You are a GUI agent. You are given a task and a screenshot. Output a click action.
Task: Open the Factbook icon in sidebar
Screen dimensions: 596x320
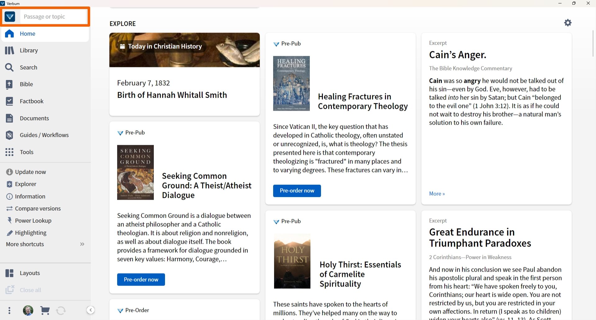pyautogui.click(x=10, y=101)
